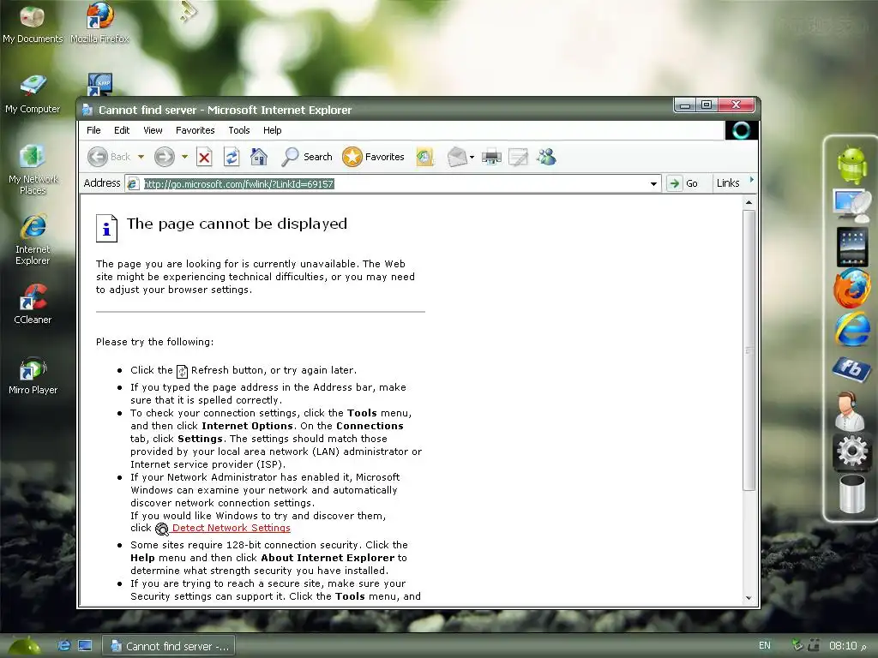The image size is (878, 658).
Task: Expand the Links toolbar chevron
Action: [x=751, y=180]
